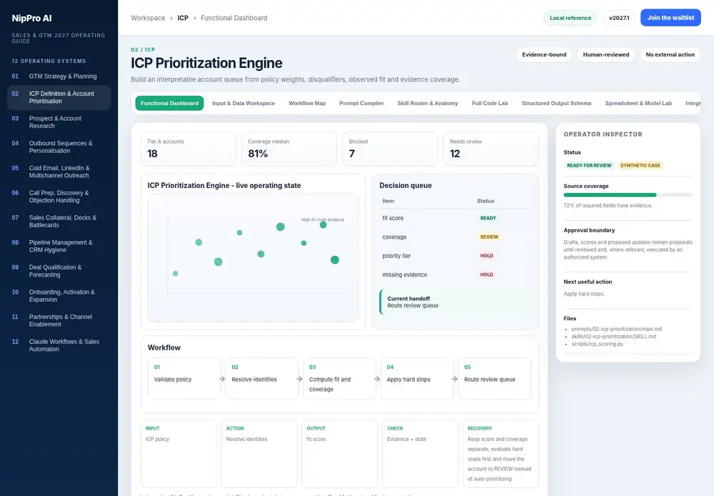Open the Structured Output Schema tab

[556, 103]
